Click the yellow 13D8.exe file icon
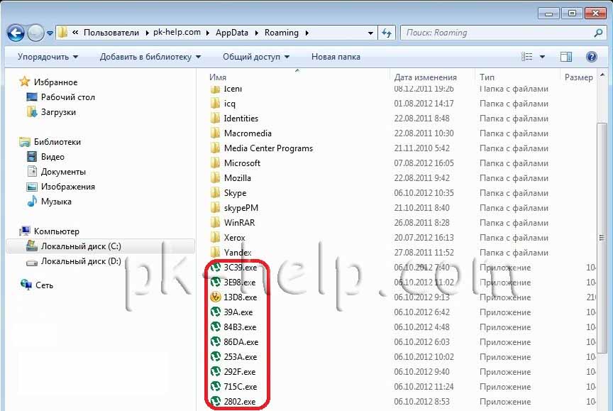The image size is (613, 411). (x=216, y=297)
